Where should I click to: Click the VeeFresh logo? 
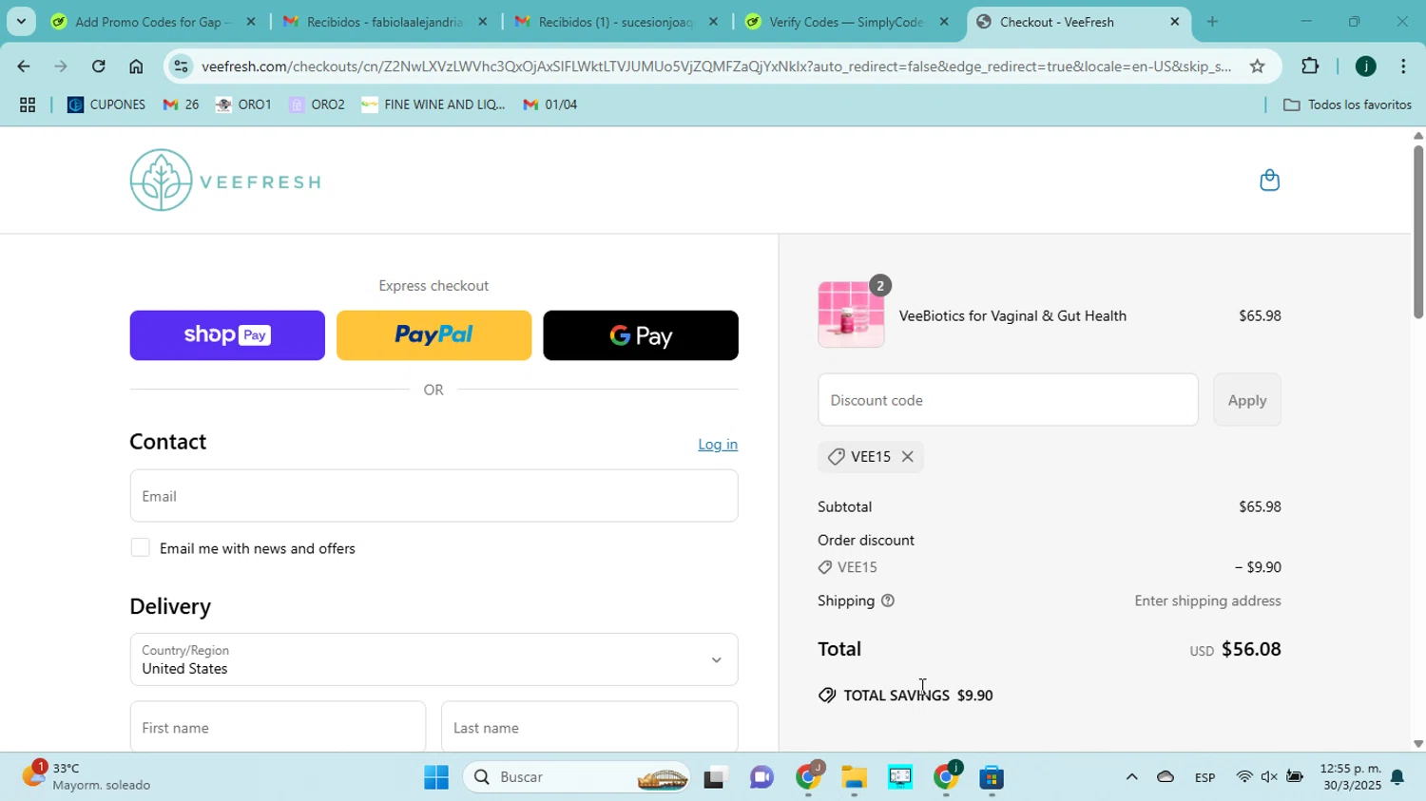(225, 181)
